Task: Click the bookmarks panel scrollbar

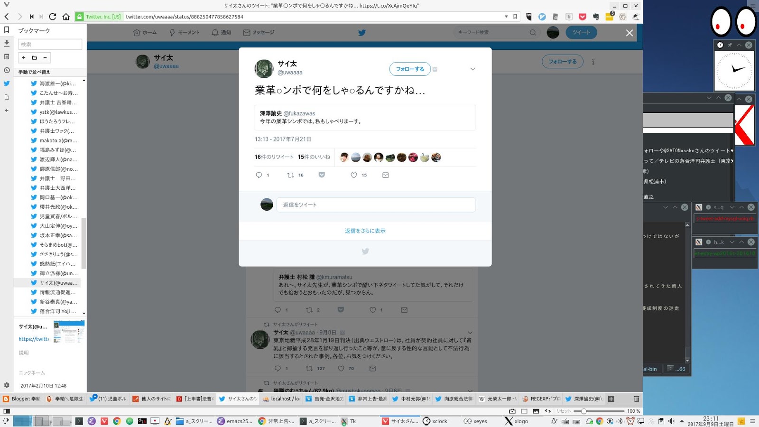Action: tap(84, 243)
